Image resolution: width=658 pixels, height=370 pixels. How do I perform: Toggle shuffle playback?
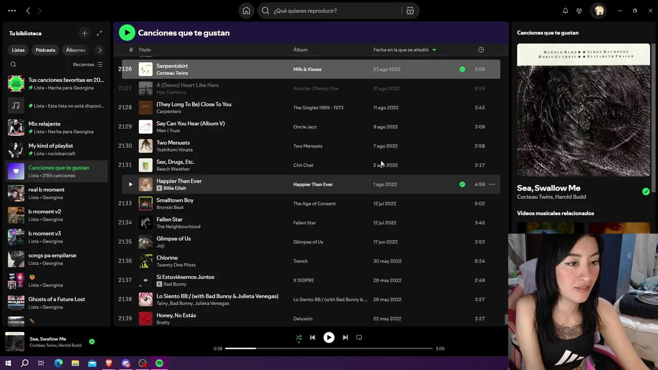[299, 338]
